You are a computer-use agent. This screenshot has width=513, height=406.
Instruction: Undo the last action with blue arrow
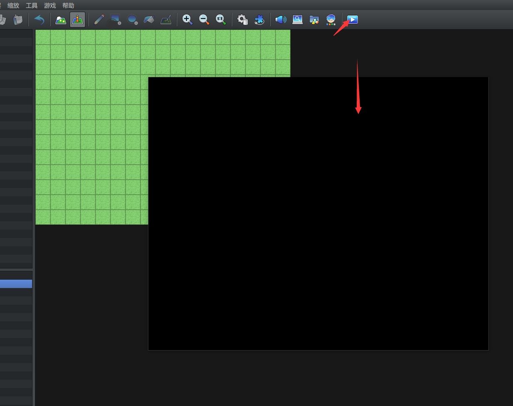pyautogui.click(x=39, y=20)
